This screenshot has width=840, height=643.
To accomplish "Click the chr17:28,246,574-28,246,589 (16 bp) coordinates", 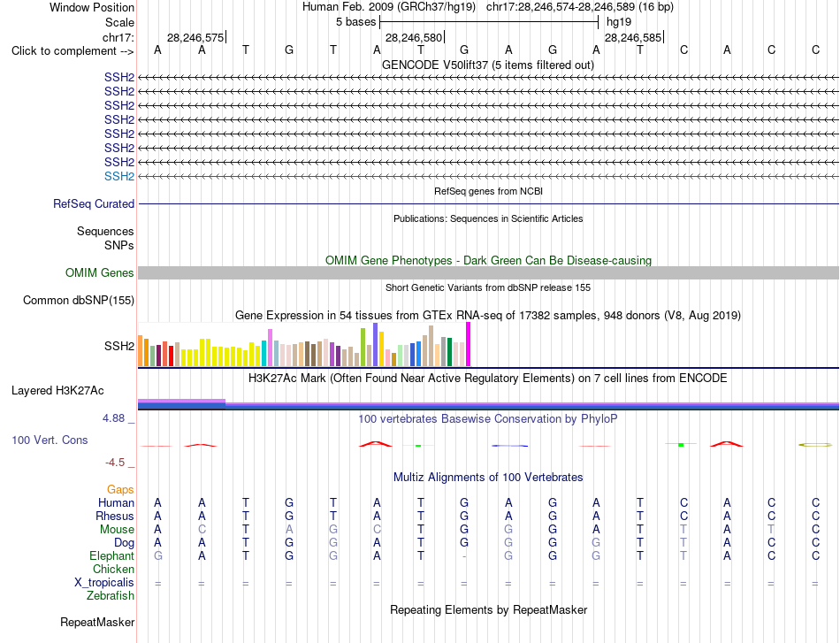I will tap(580, 7).
